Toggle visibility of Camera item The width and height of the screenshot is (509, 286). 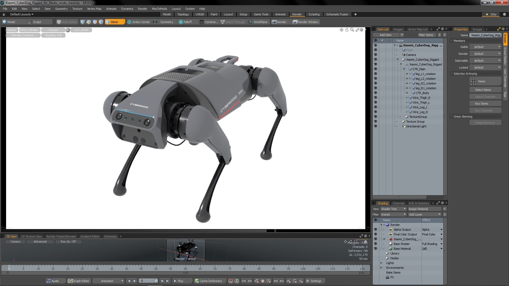[x=375, y=55]
